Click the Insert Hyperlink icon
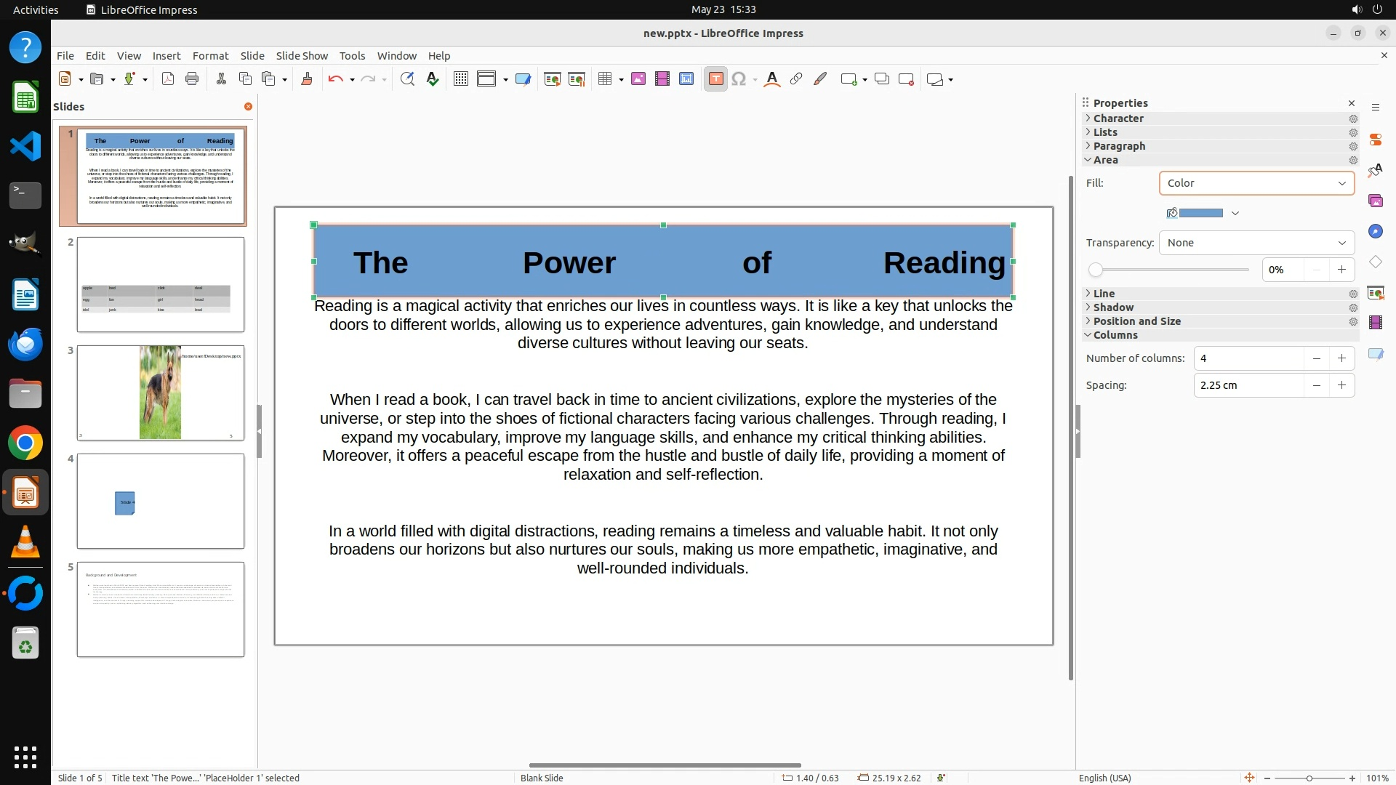This screenshot has width=1396, height=785. [796, 79]
